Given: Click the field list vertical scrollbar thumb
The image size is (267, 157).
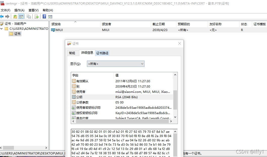Looking at the screenshot, I should (x=175, y=100).
